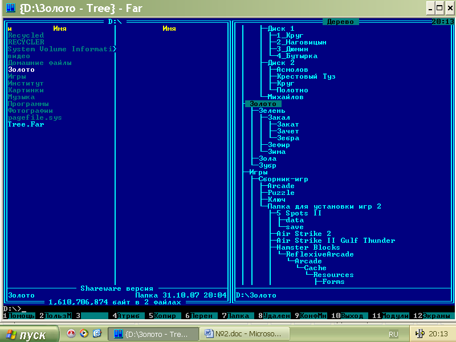Image resolution: width=456 pixels, height=342 pixels.
Task: Select Зубр in tree
Action: [x=267, y=165]
